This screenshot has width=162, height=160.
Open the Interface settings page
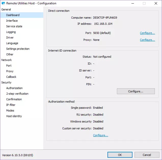[12, 21]
